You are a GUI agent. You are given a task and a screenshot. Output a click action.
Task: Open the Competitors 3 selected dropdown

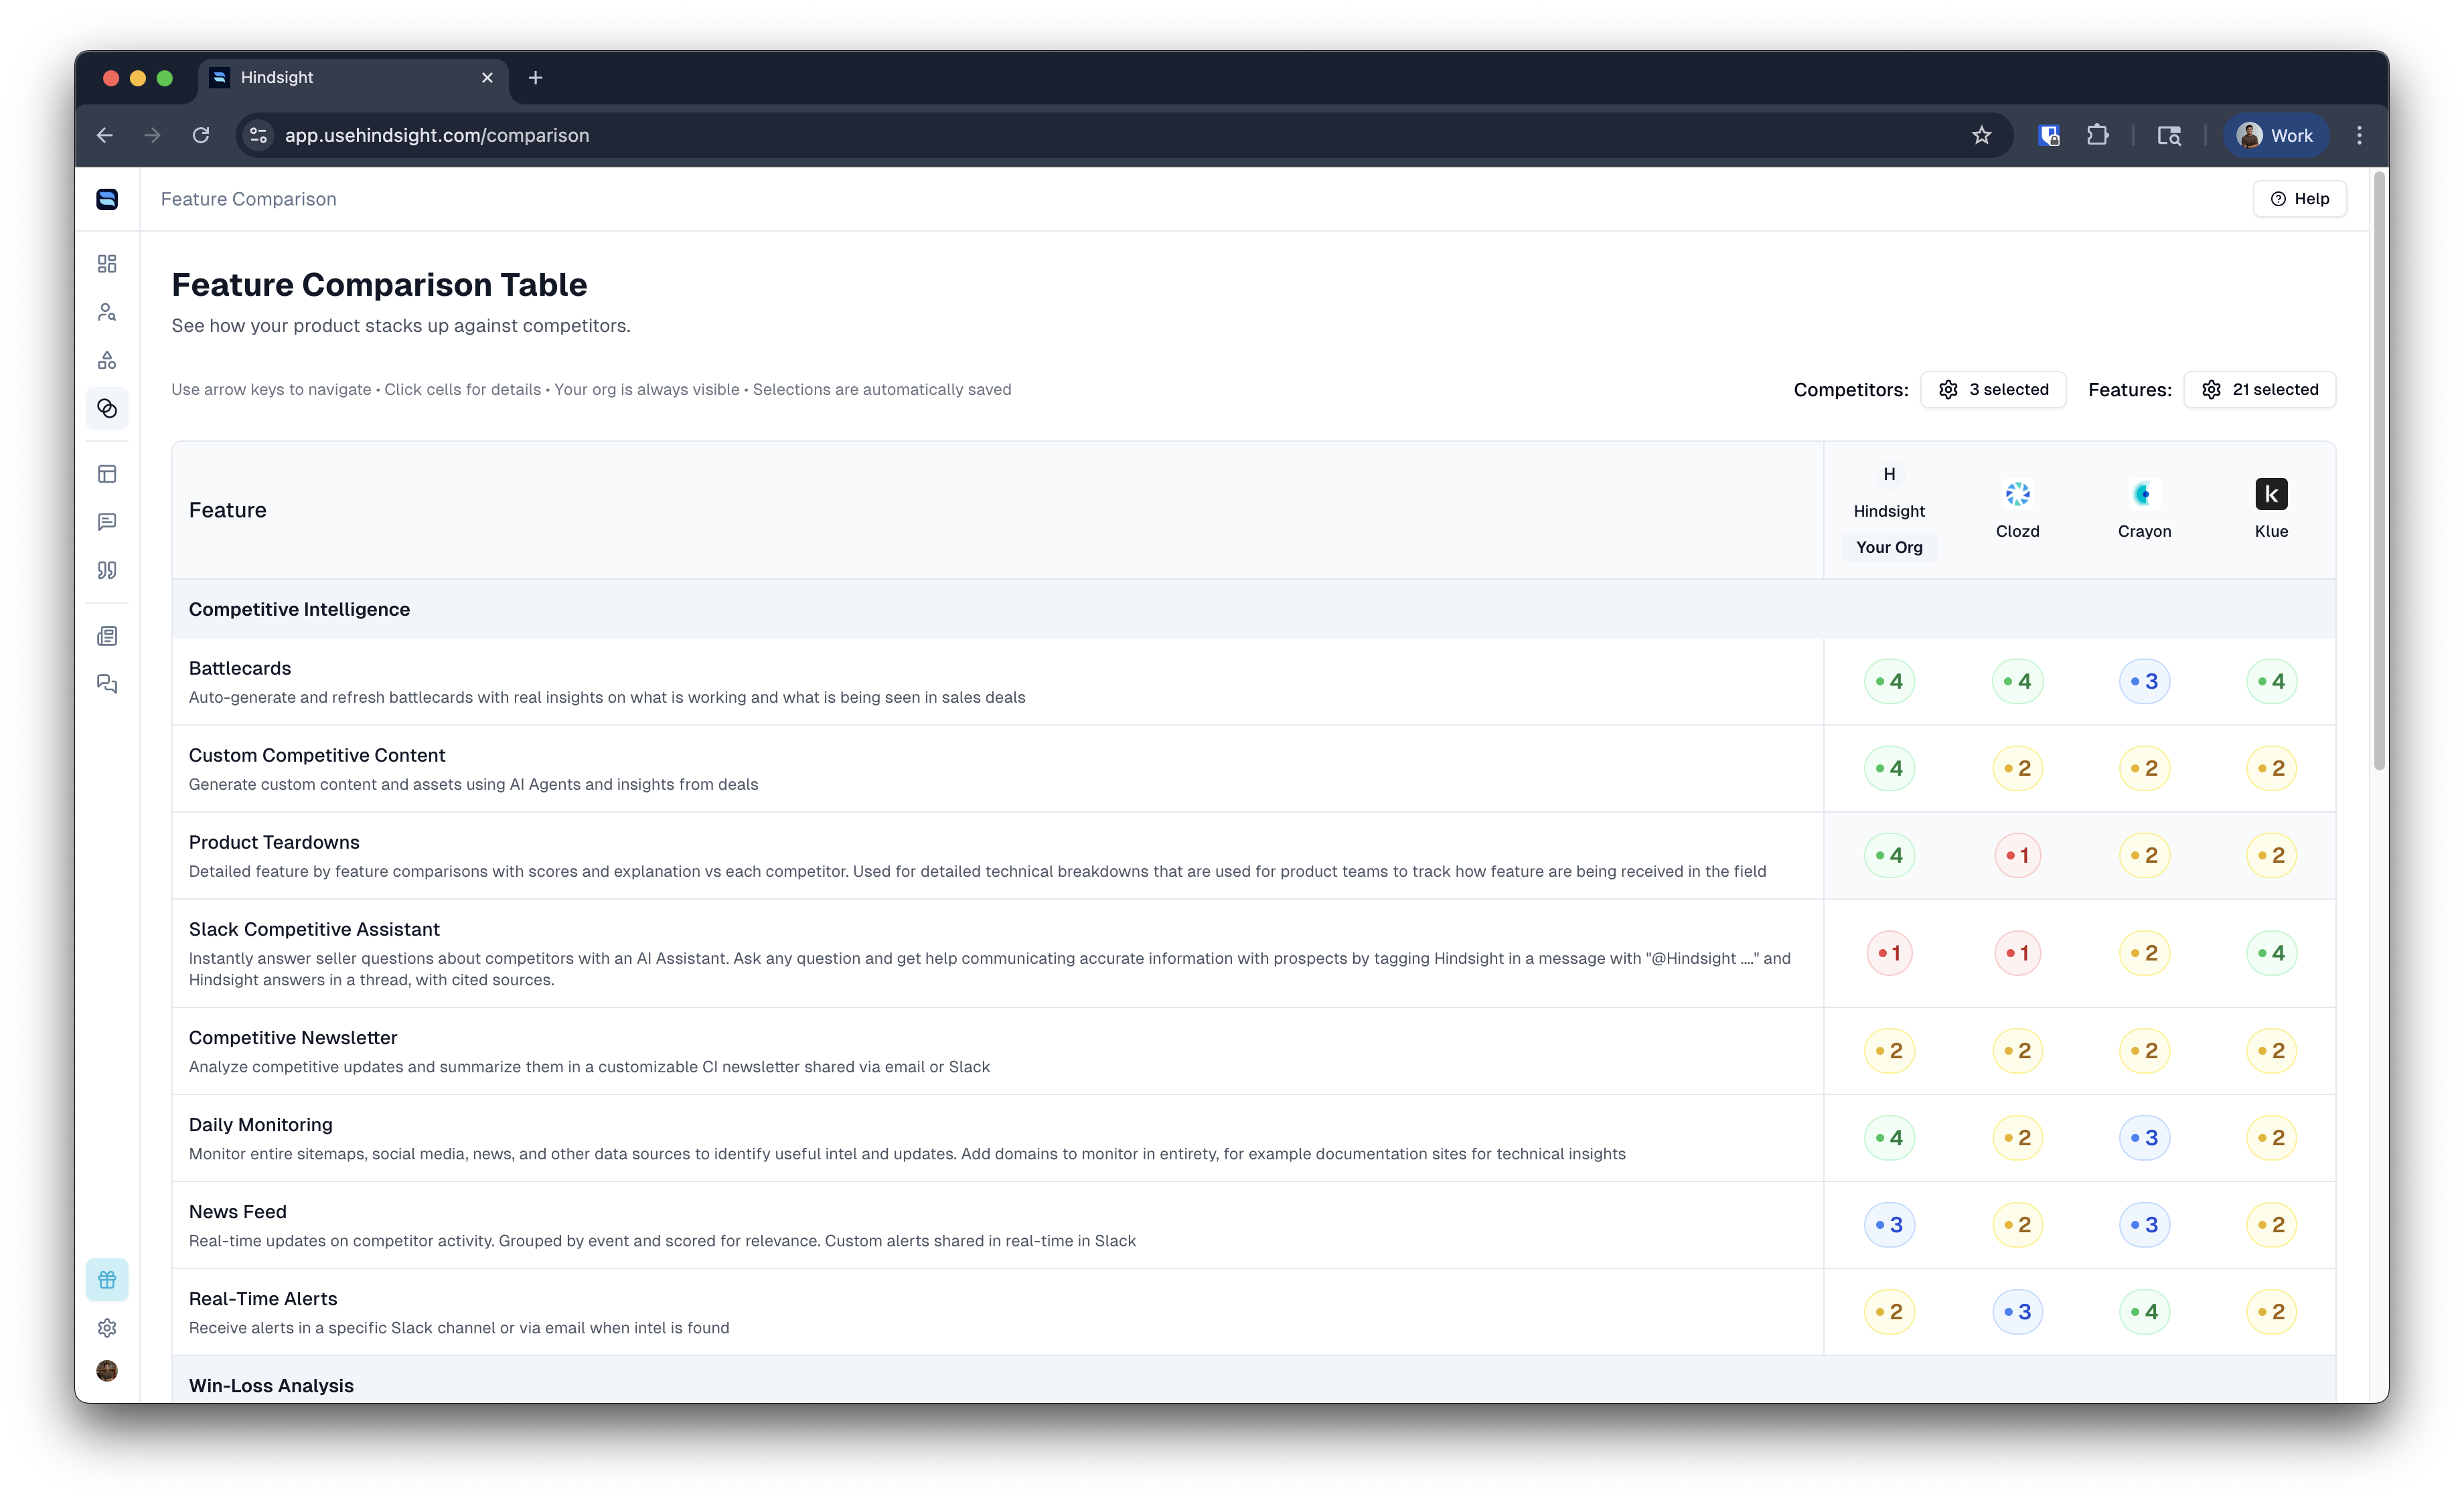coord(1993,390)
